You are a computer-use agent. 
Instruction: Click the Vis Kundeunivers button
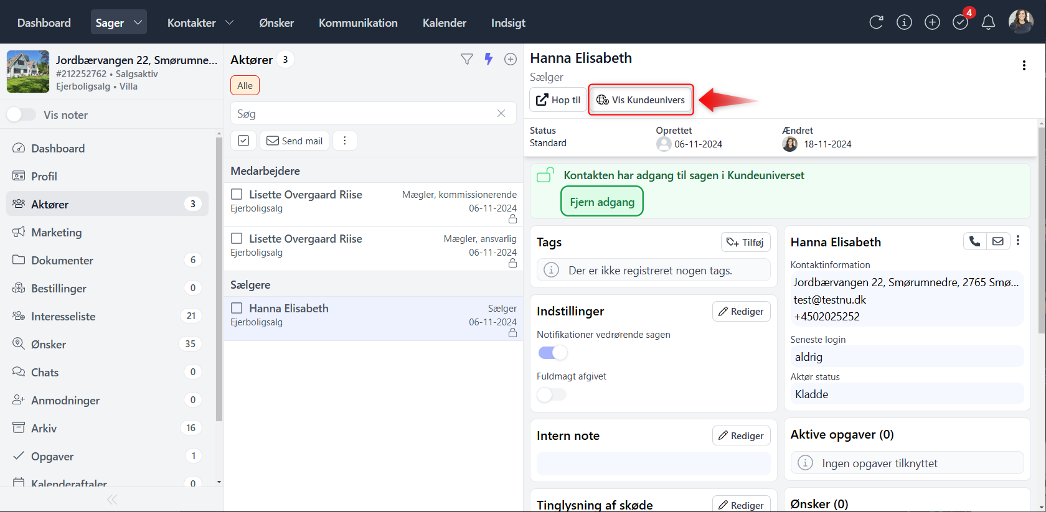pyautogui.click(x=641, y=100)
